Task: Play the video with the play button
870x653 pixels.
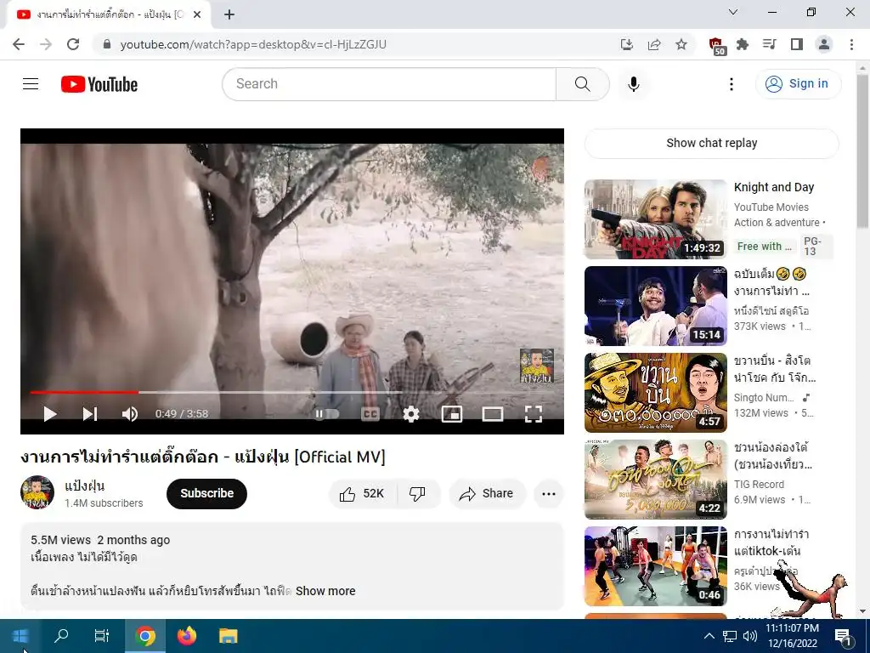Action: [x=50, y=414]
